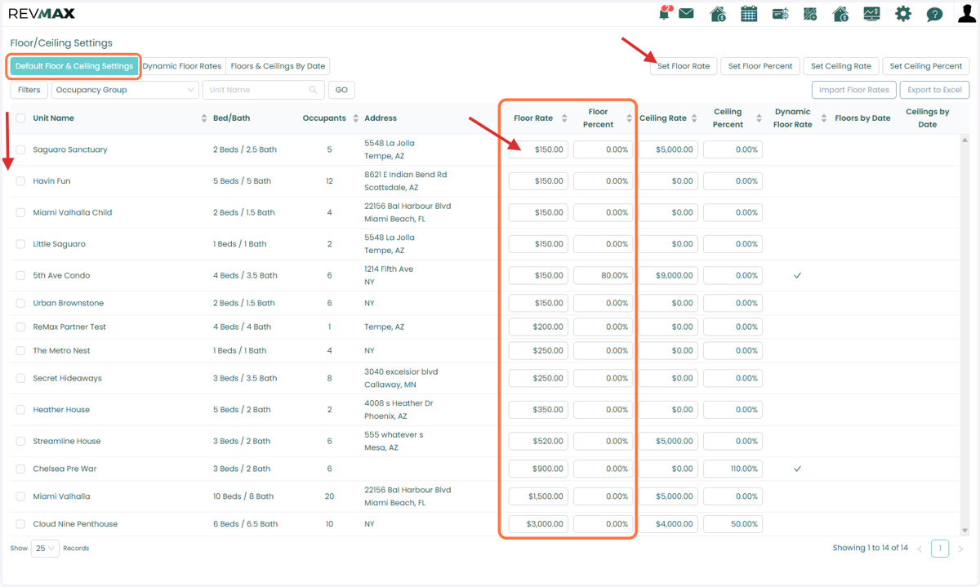The width and height of the screenshot is (980, 587).
Task: Open the settings gear icon
Action: point(903,14)
